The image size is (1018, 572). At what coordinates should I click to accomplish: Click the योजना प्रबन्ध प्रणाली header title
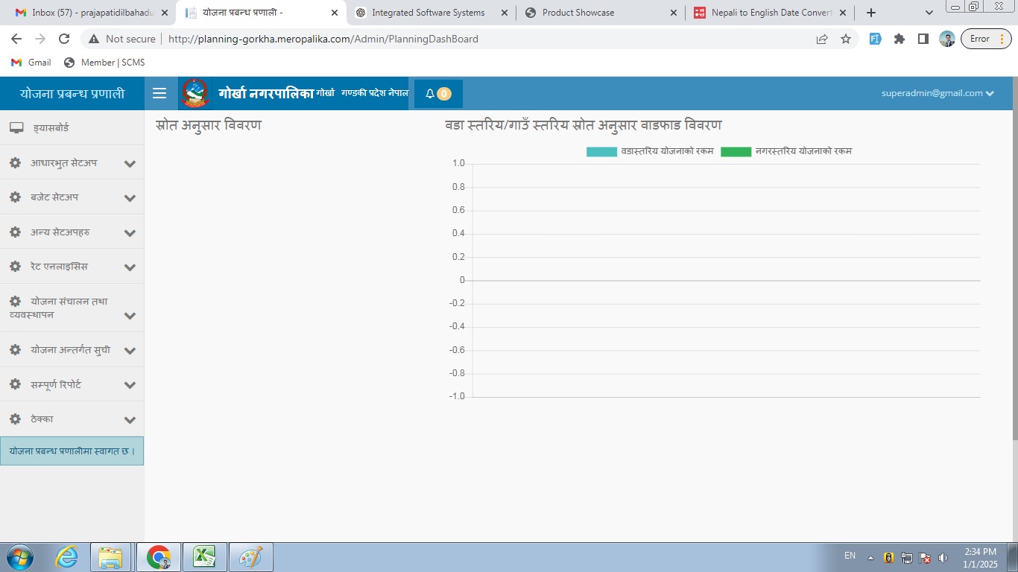tap(72, 94)
